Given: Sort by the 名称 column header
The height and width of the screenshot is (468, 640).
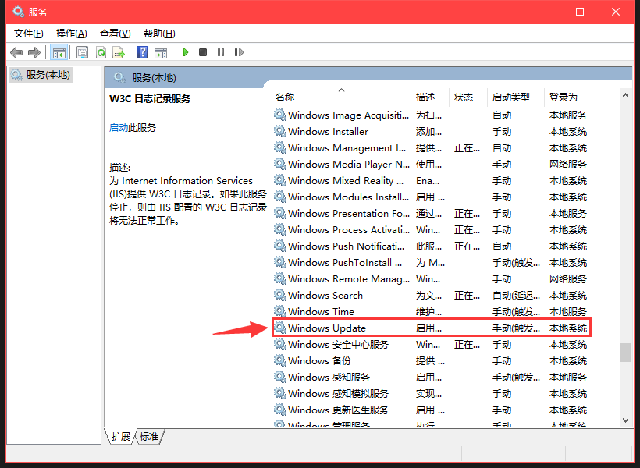Looking at the screenshot, I should [x=341, y=97].
